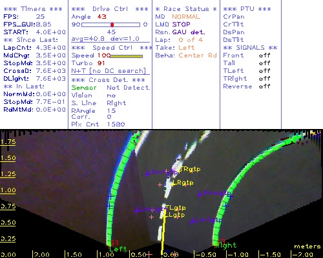The height and width of the screenshot is (258, 323).
Task: Click the green Left lane label
Action: [118, 249]
